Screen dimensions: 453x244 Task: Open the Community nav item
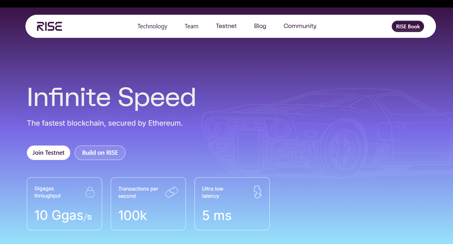coord(300,26)
